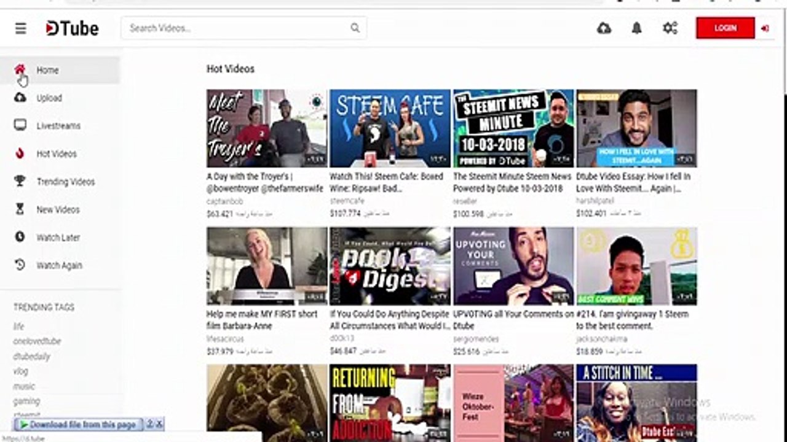The height and width of the screenshot is (442, 787).
Task: Open channel name sergiomendes
Action: coord(476,339)
